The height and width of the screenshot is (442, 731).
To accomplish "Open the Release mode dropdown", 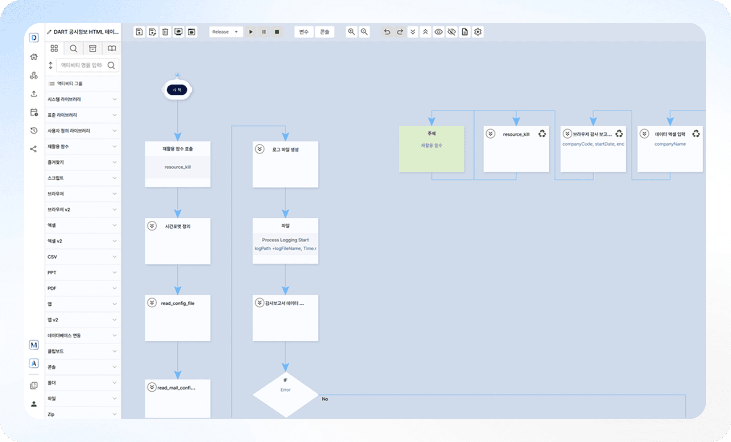I will 226,32.
